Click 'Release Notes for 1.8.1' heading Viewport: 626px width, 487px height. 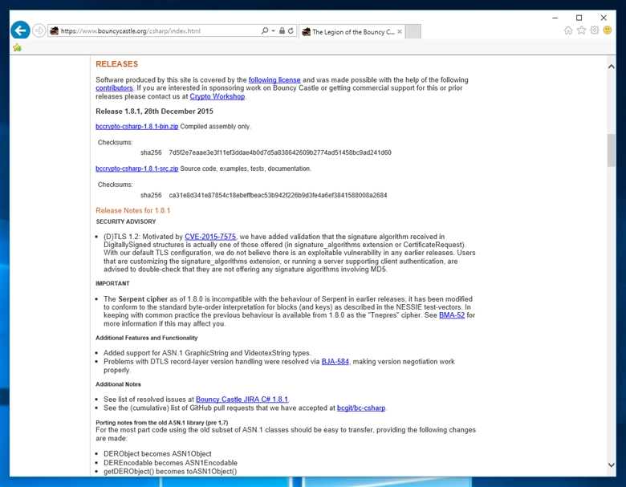[133, 210]
